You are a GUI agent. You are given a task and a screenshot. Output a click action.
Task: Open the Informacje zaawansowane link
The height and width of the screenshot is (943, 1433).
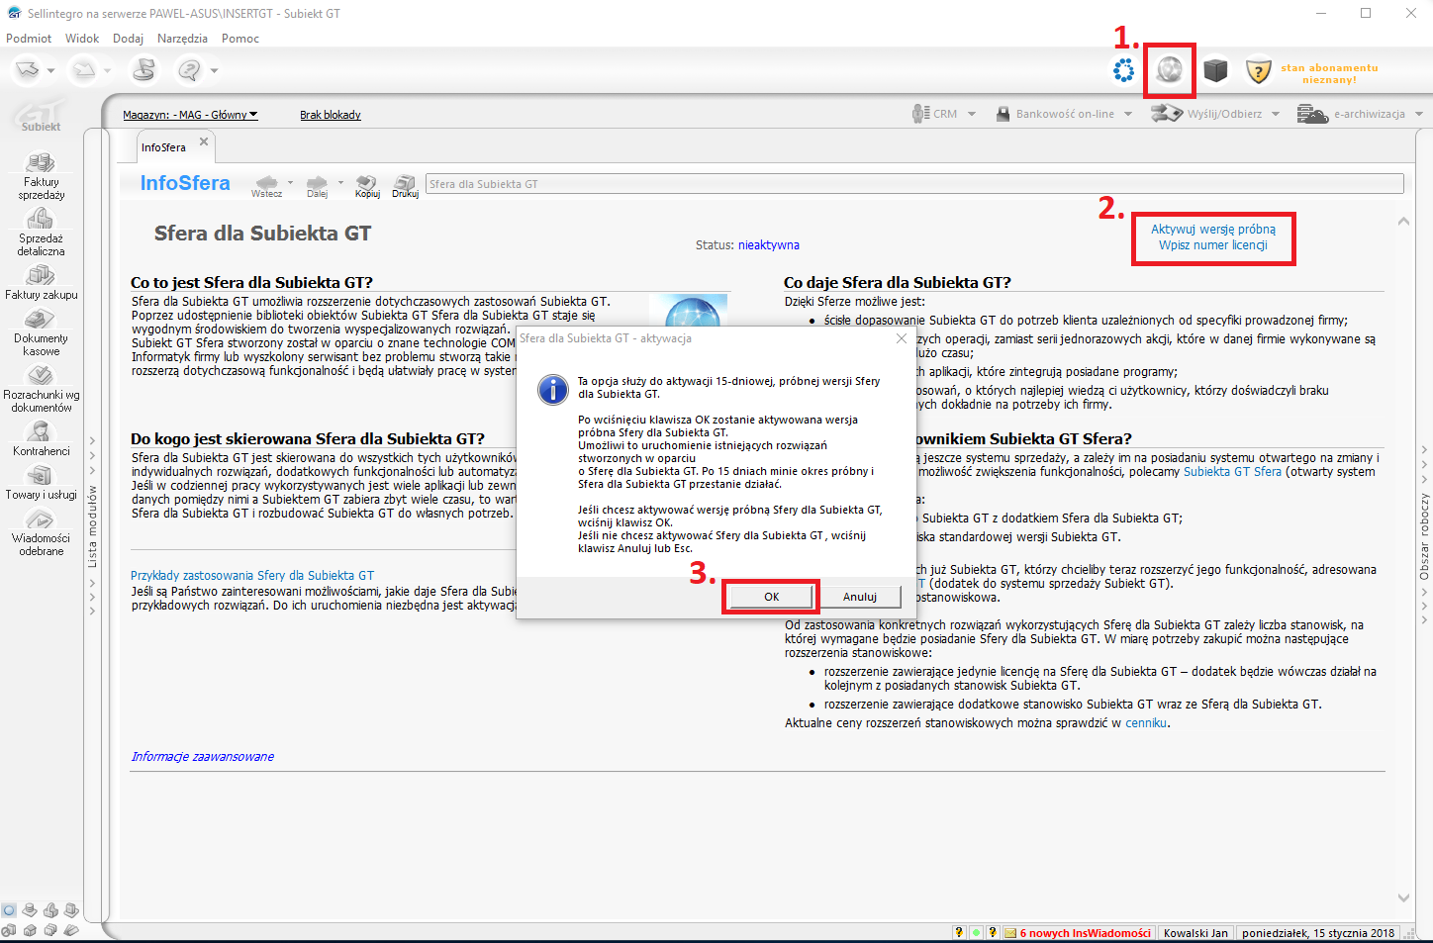click(203, 757)
